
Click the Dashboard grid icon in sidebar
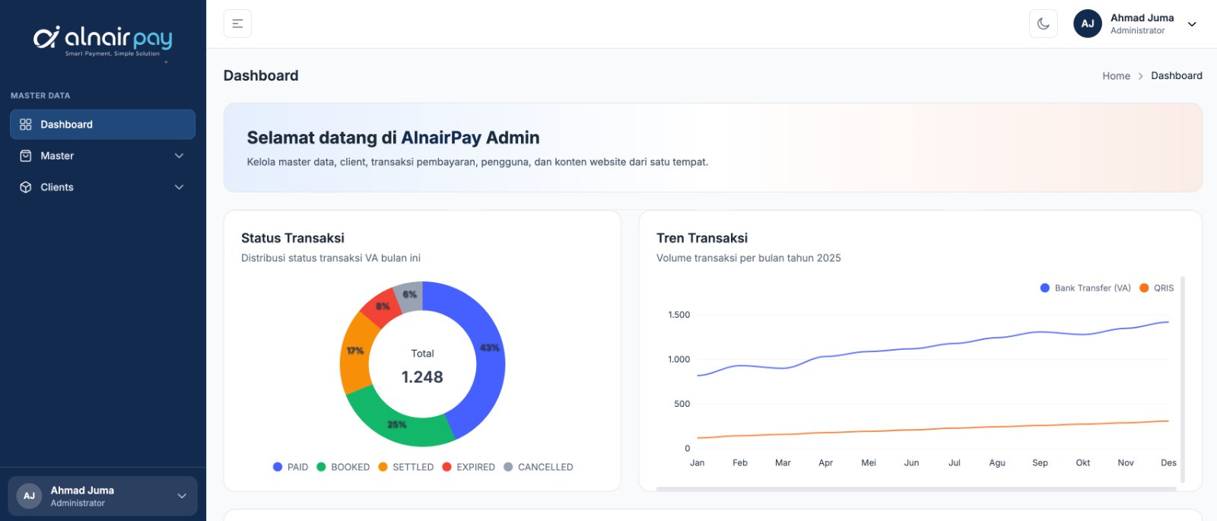[26, 125]
